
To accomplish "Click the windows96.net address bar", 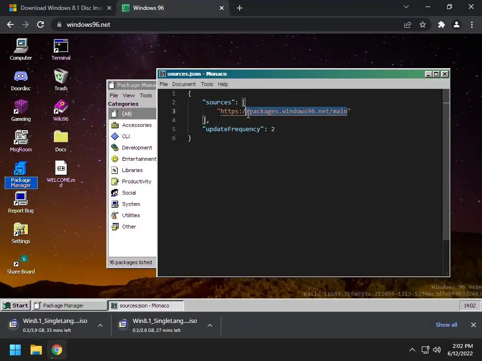I will tap(227, 24).
